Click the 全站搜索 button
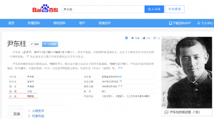 [x=175, y=9]
